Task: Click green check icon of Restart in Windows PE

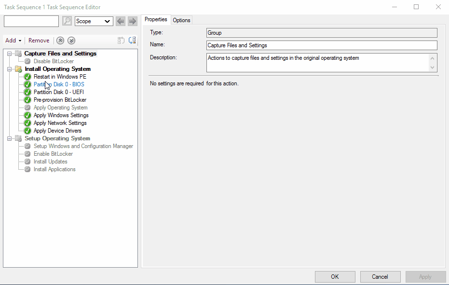Action: 27,77
